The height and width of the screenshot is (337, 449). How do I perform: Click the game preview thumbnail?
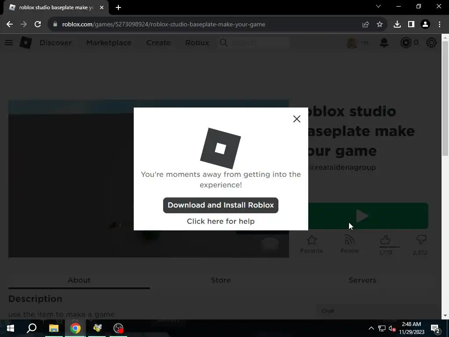point(149,179)
